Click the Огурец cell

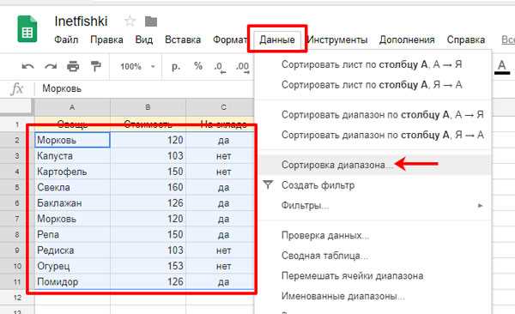tap(72, 266)
